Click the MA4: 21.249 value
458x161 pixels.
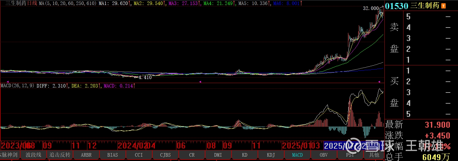[219, 4]
